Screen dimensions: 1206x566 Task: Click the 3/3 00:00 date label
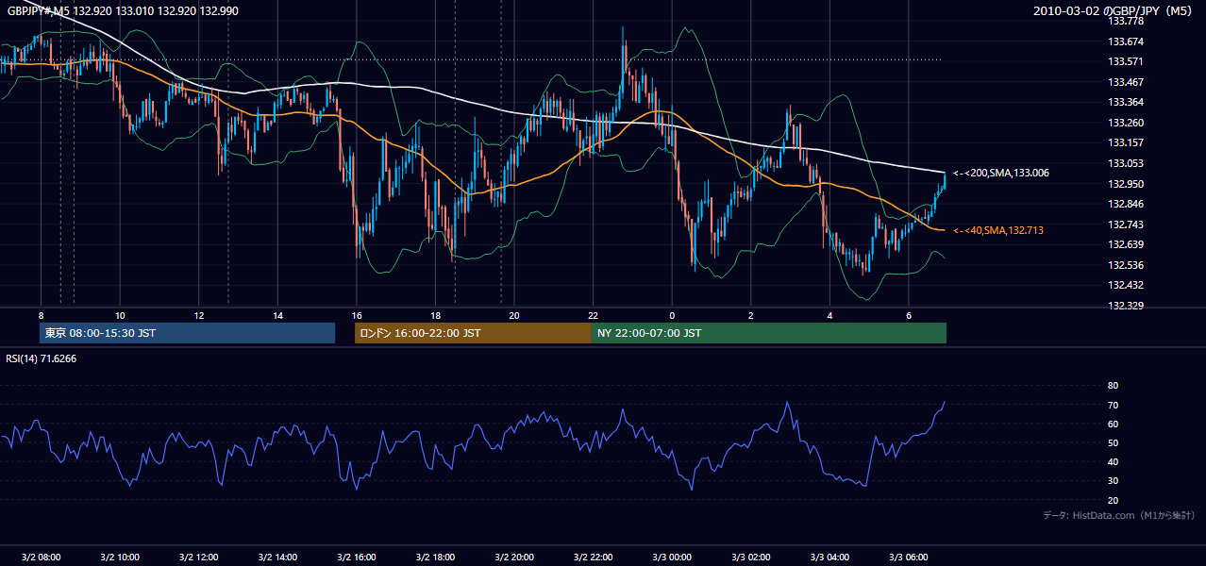pos(672,558)
